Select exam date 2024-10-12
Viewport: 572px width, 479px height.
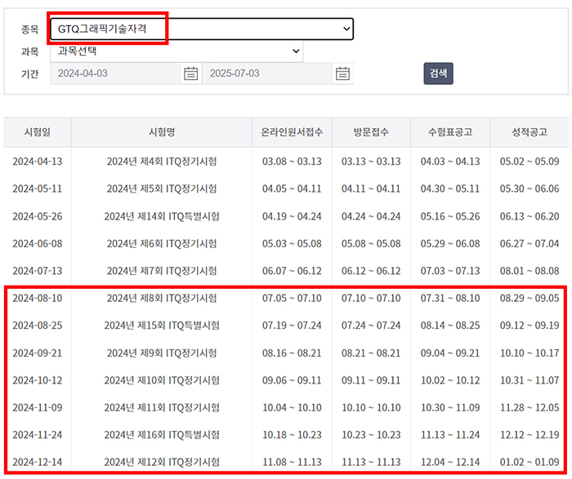(38, 380)
